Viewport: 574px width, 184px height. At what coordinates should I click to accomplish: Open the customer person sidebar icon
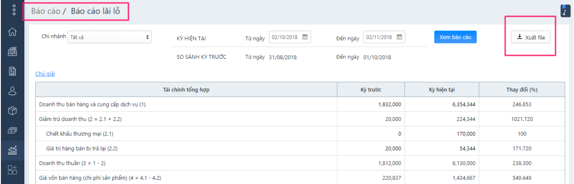(x=12, y=91)
